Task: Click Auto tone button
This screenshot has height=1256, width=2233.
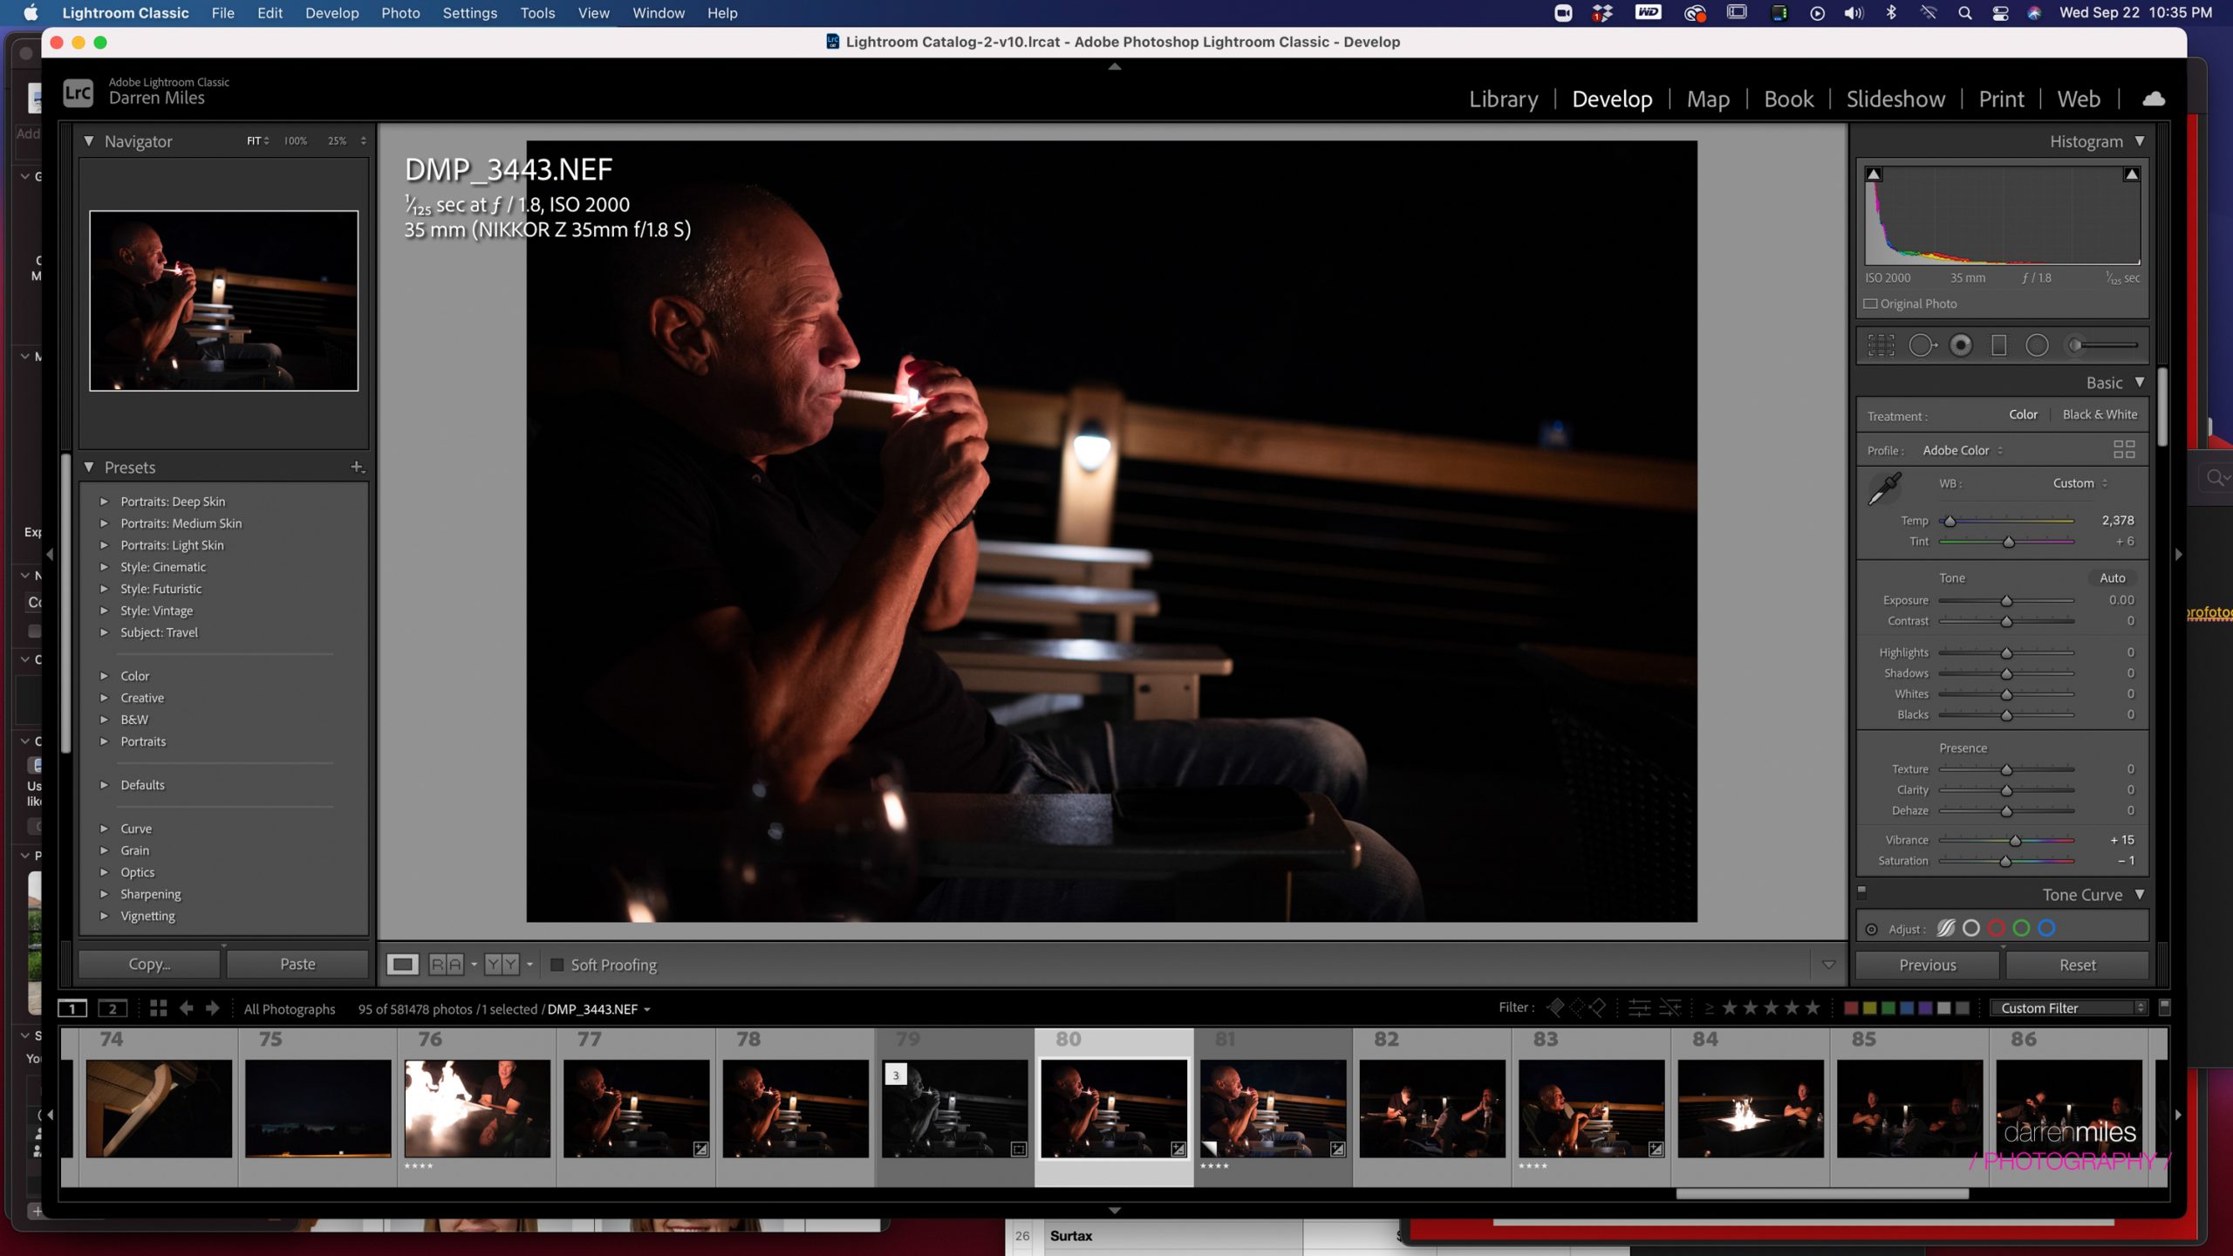Action: (2112, 577)
